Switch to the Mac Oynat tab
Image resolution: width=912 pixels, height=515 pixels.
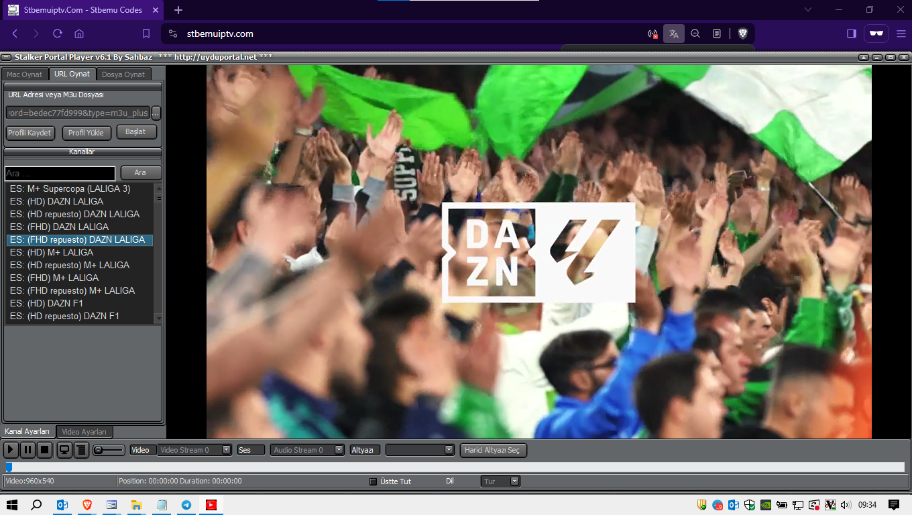(25, 74)
